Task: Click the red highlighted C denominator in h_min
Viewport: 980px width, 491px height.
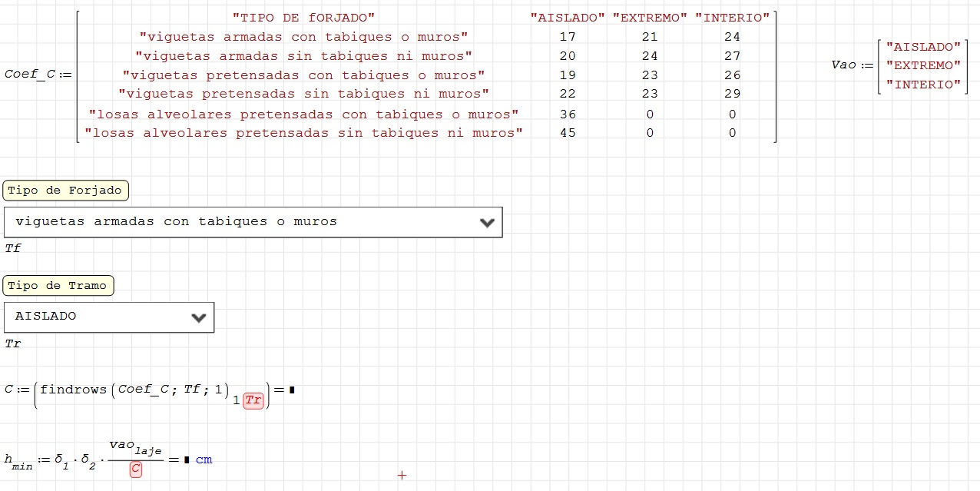Action: pos(135,469)
